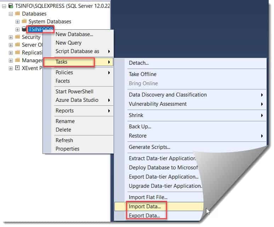Choose Export Data... entry
Screen dimensions: 274x227
(x=144, y=216)
